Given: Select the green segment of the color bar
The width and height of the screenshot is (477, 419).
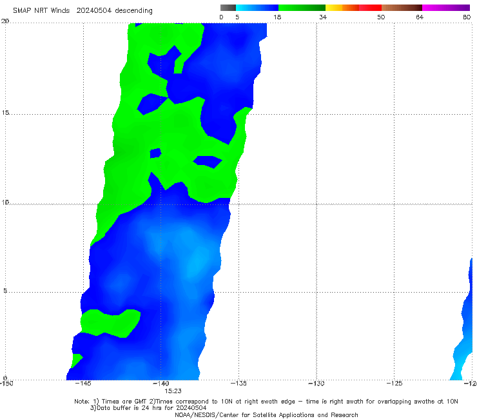Looking at the screenshot, I should (x=302, y=8).
